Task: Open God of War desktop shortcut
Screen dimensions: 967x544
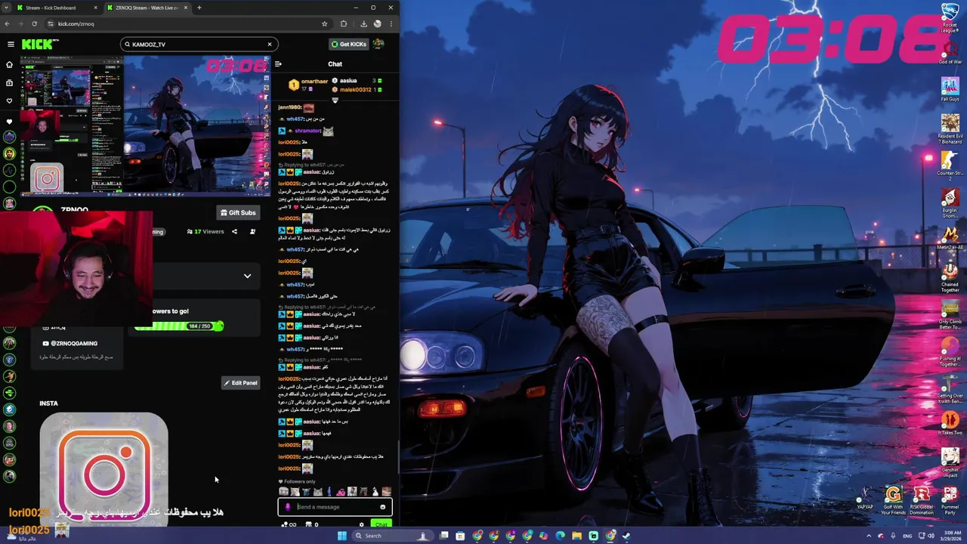Action: click(x=950, y=53)
